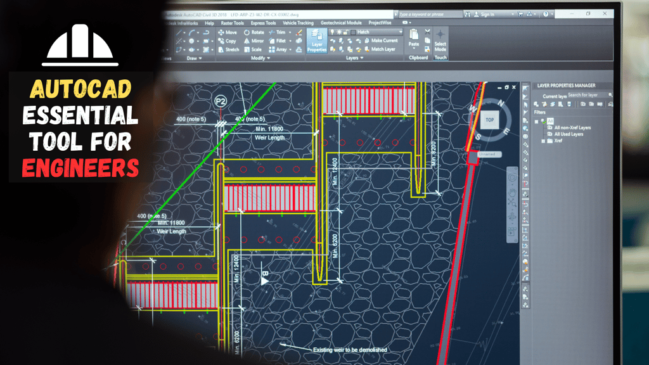Choose the Fillet tool
This screenshot has width=649, height=365.
[x=277, y=41]
